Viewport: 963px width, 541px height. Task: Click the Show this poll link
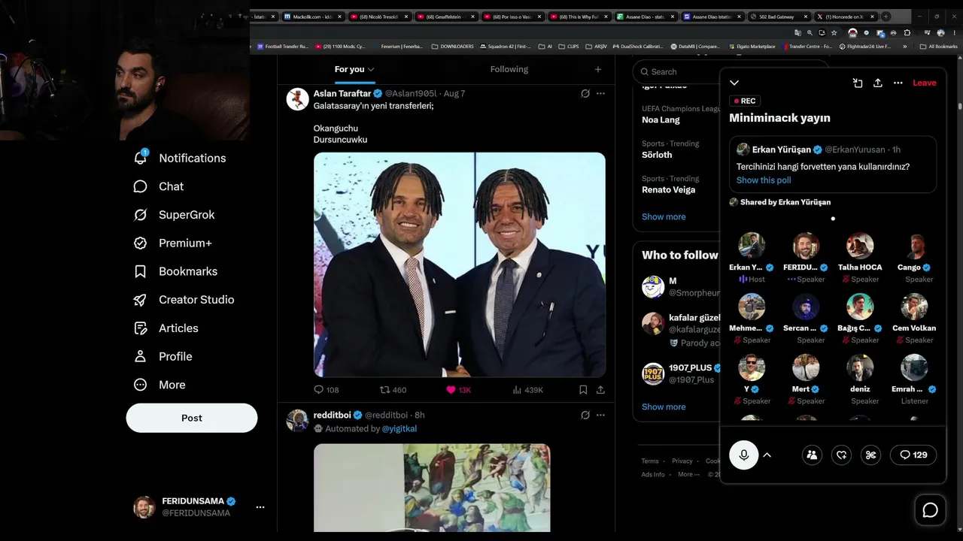click(x=764, y=180)
